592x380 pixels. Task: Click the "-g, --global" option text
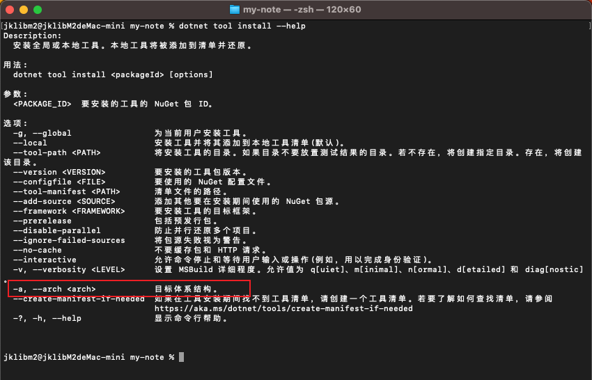[42, 133]
